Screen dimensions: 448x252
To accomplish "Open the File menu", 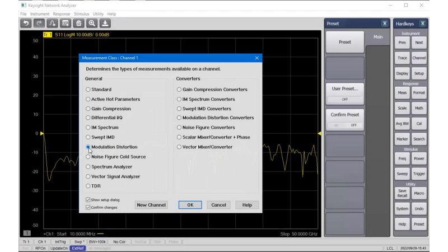I will click(24, 13).
